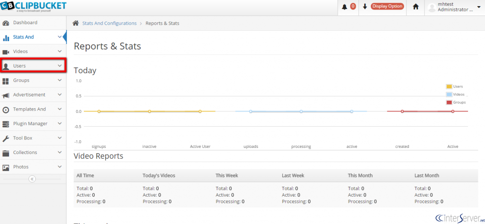Click the Advertisement megaphone icon
The image size is (485, 224).
pyautogui.click(x=6, y=95)
